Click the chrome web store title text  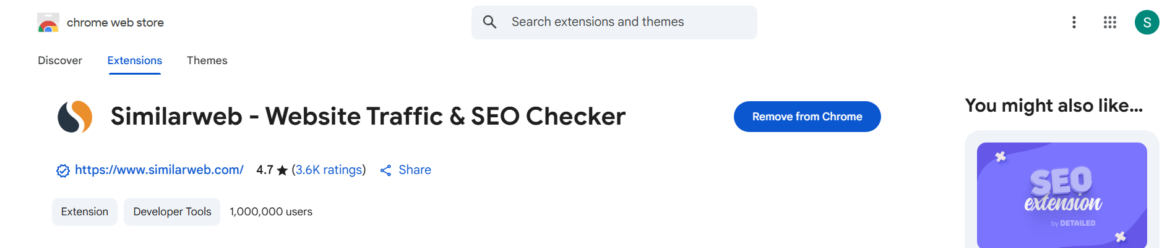point(115,23)
